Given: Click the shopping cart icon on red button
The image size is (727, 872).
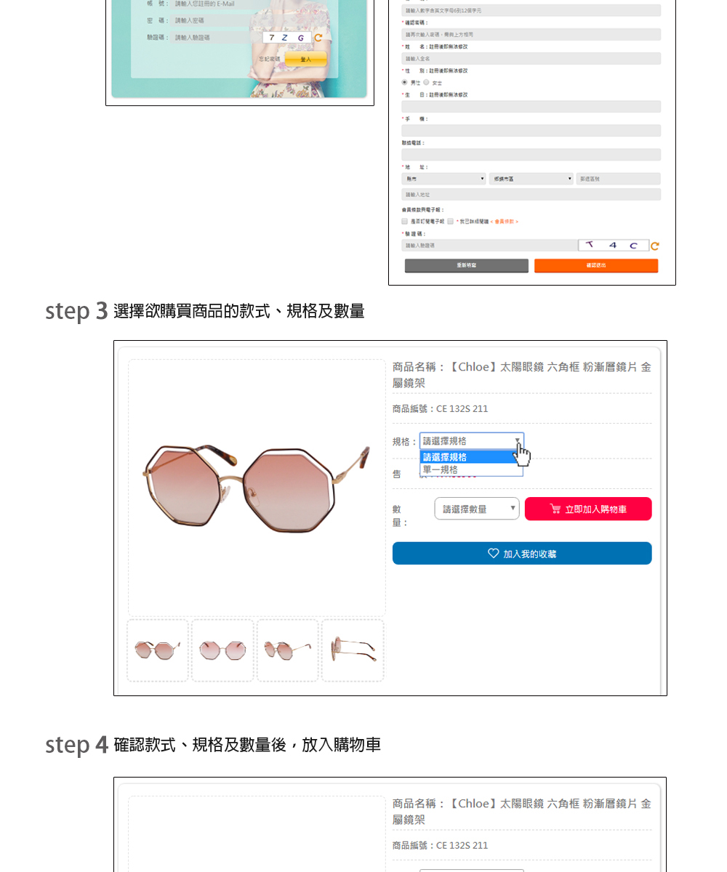Looking at the screenshot, I should [x=555, y=509].
